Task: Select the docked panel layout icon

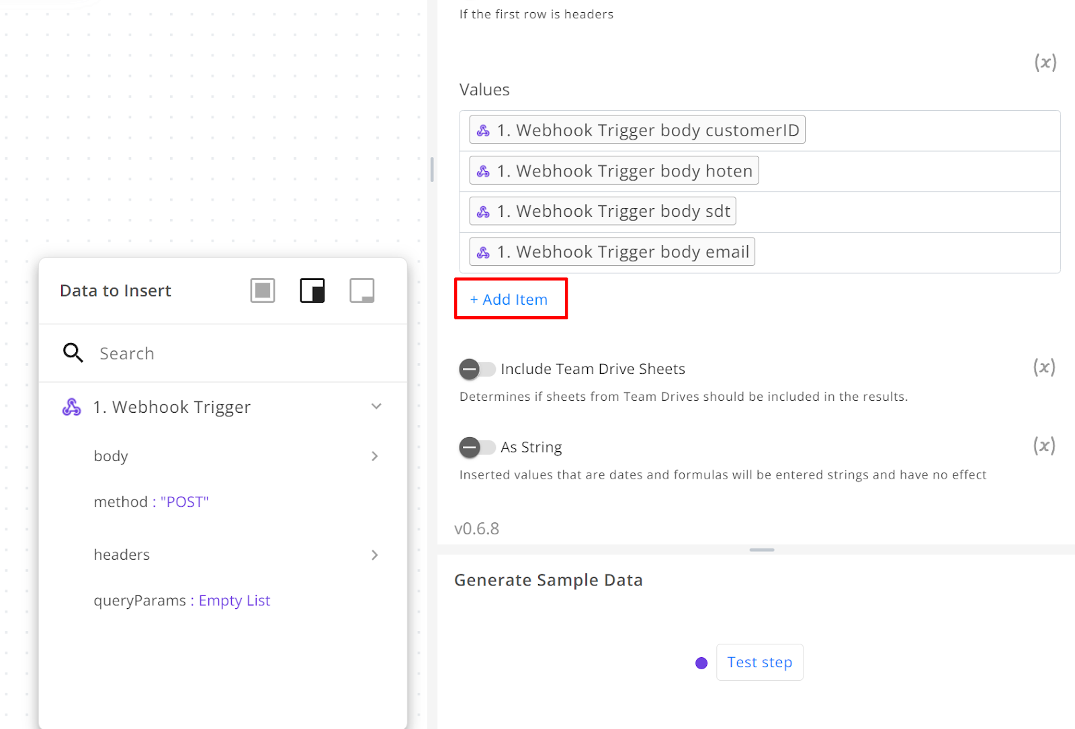Action: (312, 291)
